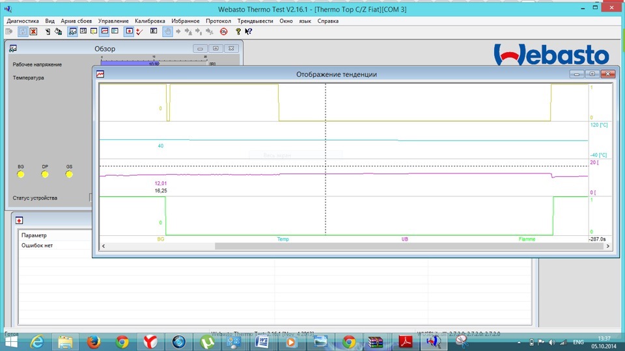Click the '12,01' voltage value in trend
The image size is (625, 351).
click(x=161, y=183)
